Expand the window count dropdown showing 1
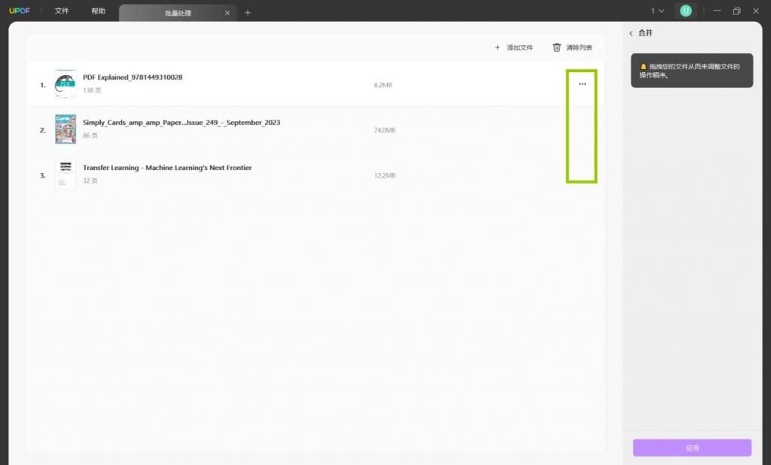Image resolution: width=771 pixels, height=465 pixels. pyautogui.click(x=657, y=11)
